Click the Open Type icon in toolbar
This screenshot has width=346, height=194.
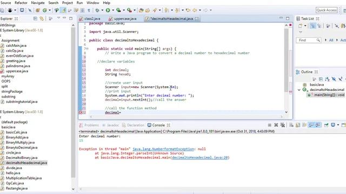(141, 10)
